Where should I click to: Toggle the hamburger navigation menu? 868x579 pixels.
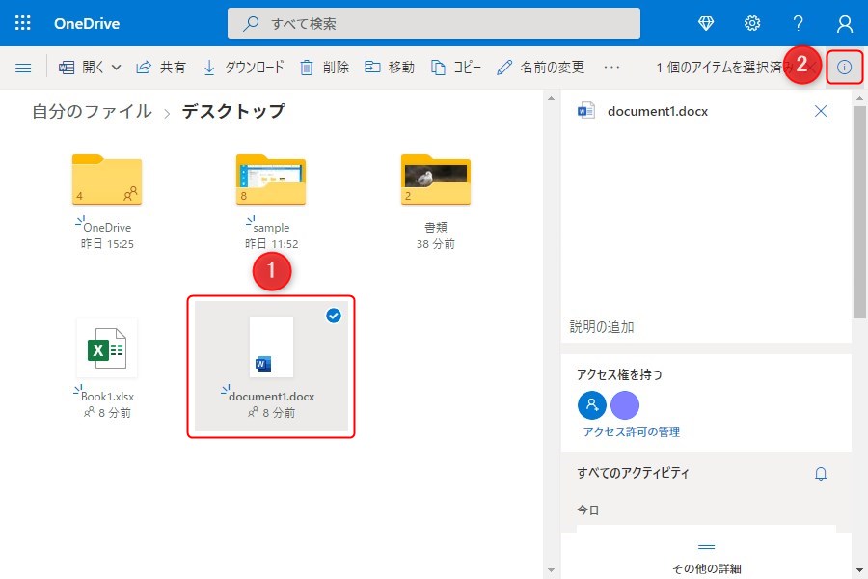pyautogui.click(x=23, y=68)
